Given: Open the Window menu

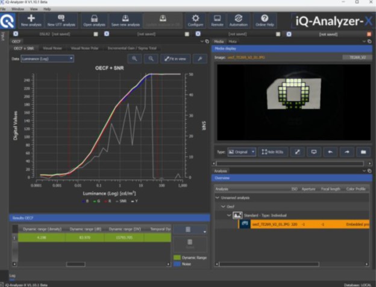Looking at the screenshot, I should point(17,9).
